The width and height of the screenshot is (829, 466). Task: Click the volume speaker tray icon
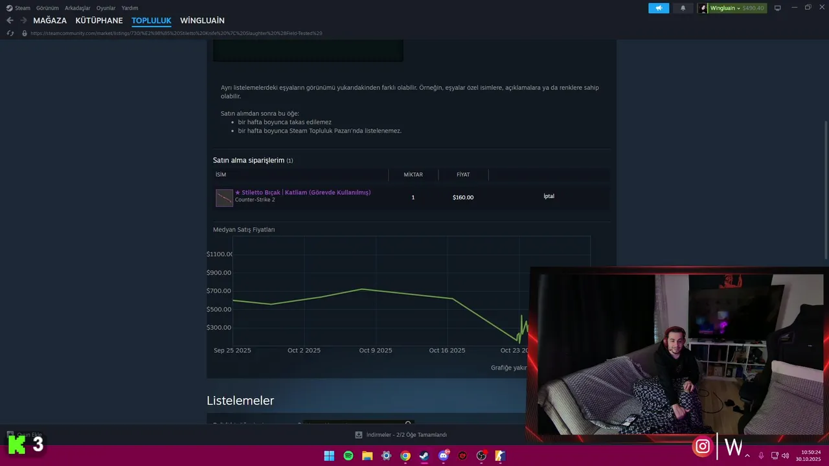pos(786,456)
